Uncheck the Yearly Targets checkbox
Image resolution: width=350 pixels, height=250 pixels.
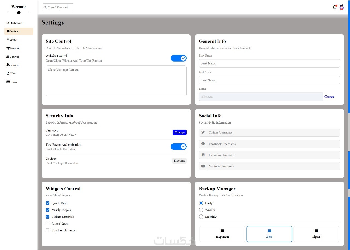pos(48,210)
